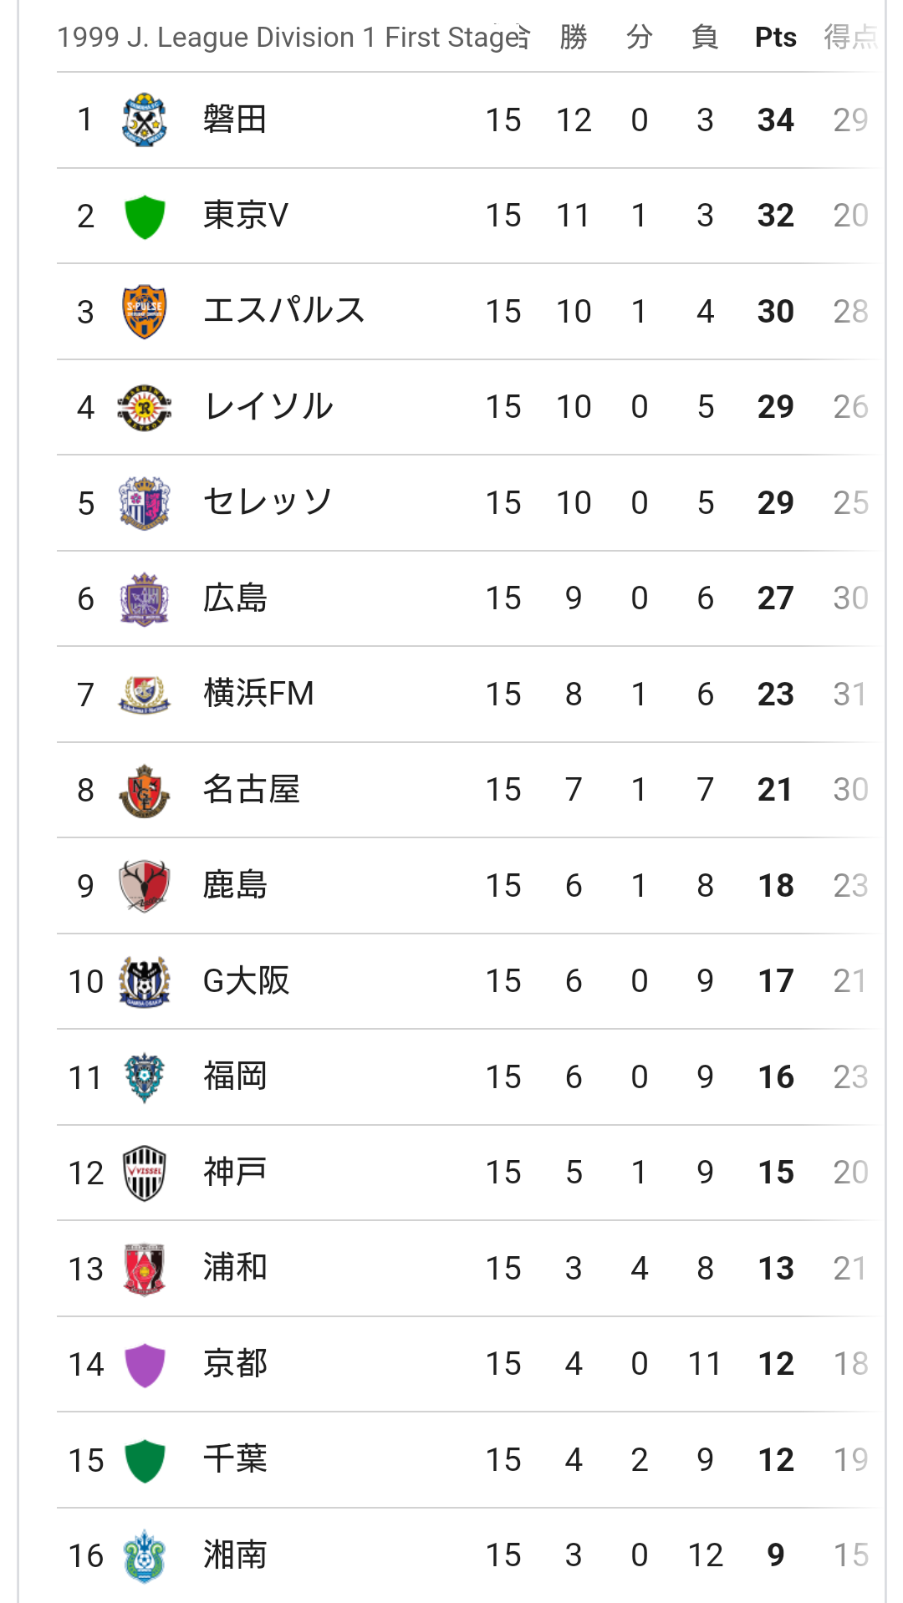
Task: Click the Urawa (浦和) red crest
Action: coord(145,1269)
